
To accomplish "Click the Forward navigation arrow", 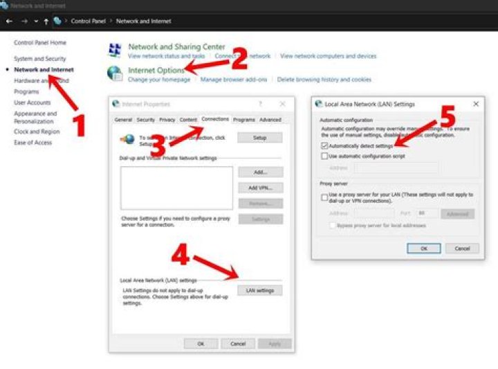I will click(x=24, y=21).
